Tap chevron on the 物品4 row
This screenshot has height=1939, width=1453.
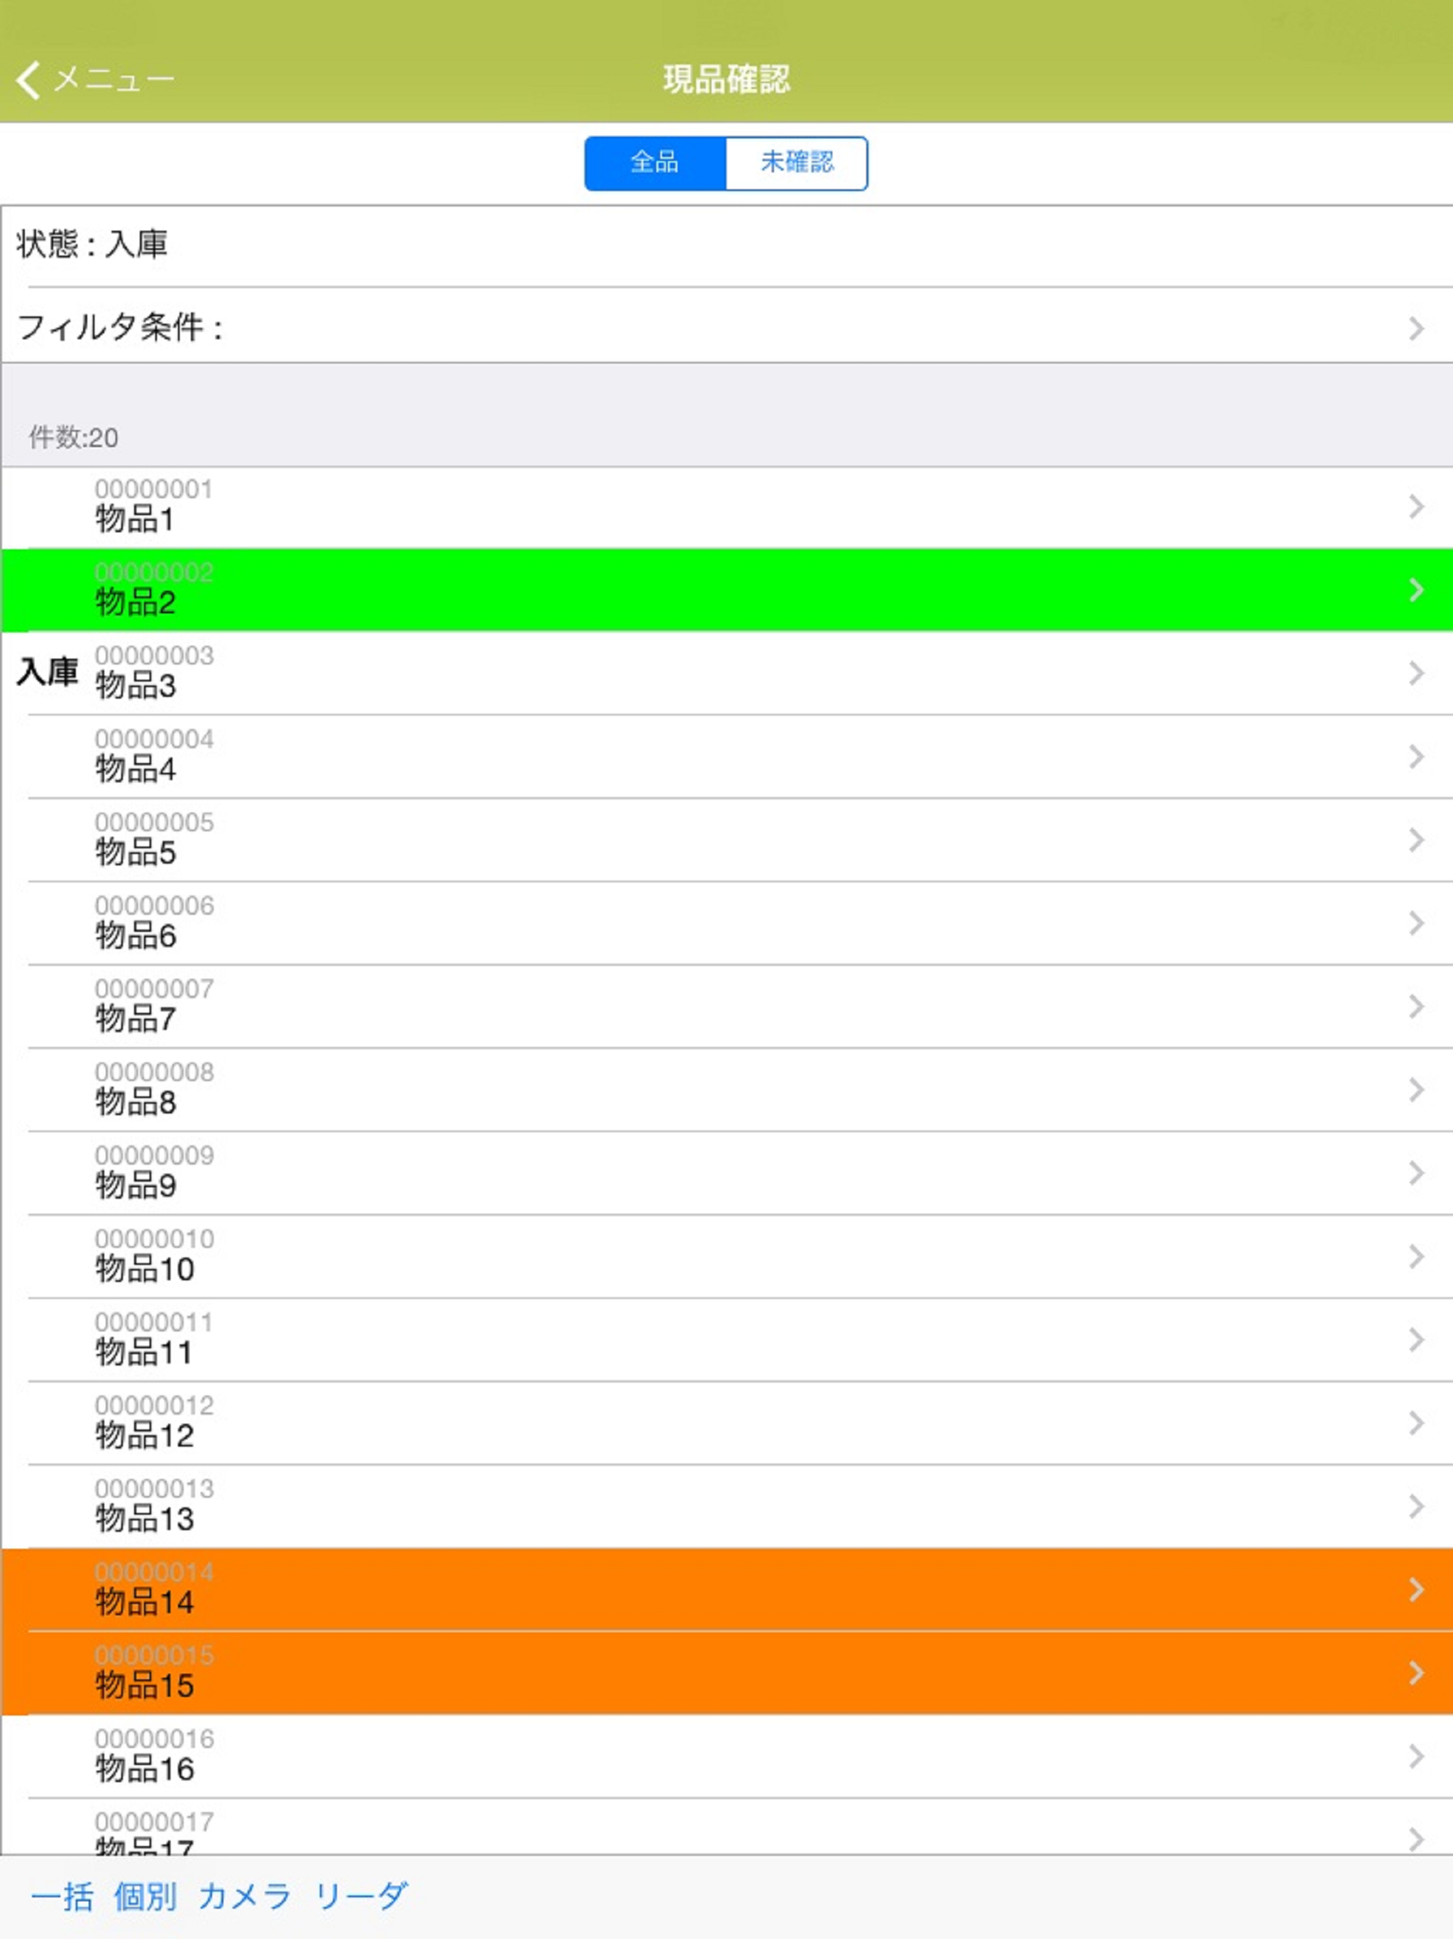[x=1416, y=757]
